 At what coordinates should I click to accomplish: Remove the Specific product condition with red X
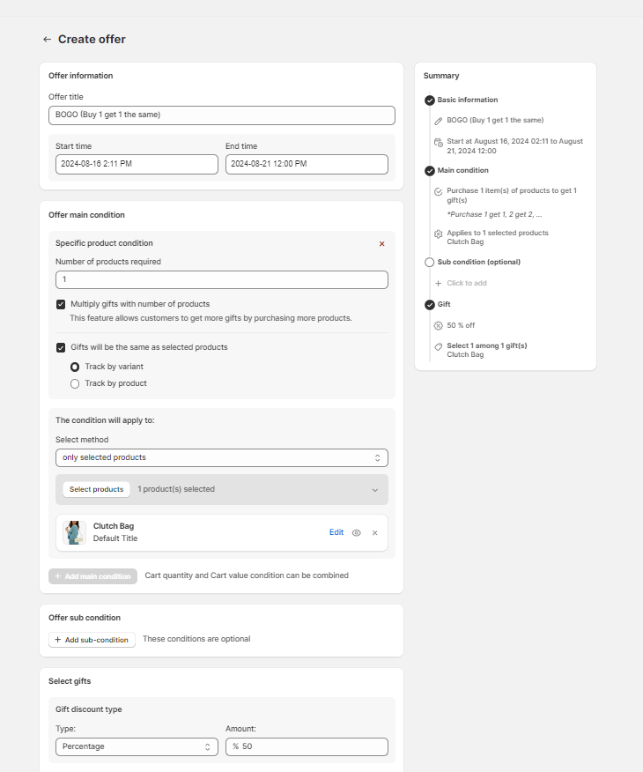(381, 244)
